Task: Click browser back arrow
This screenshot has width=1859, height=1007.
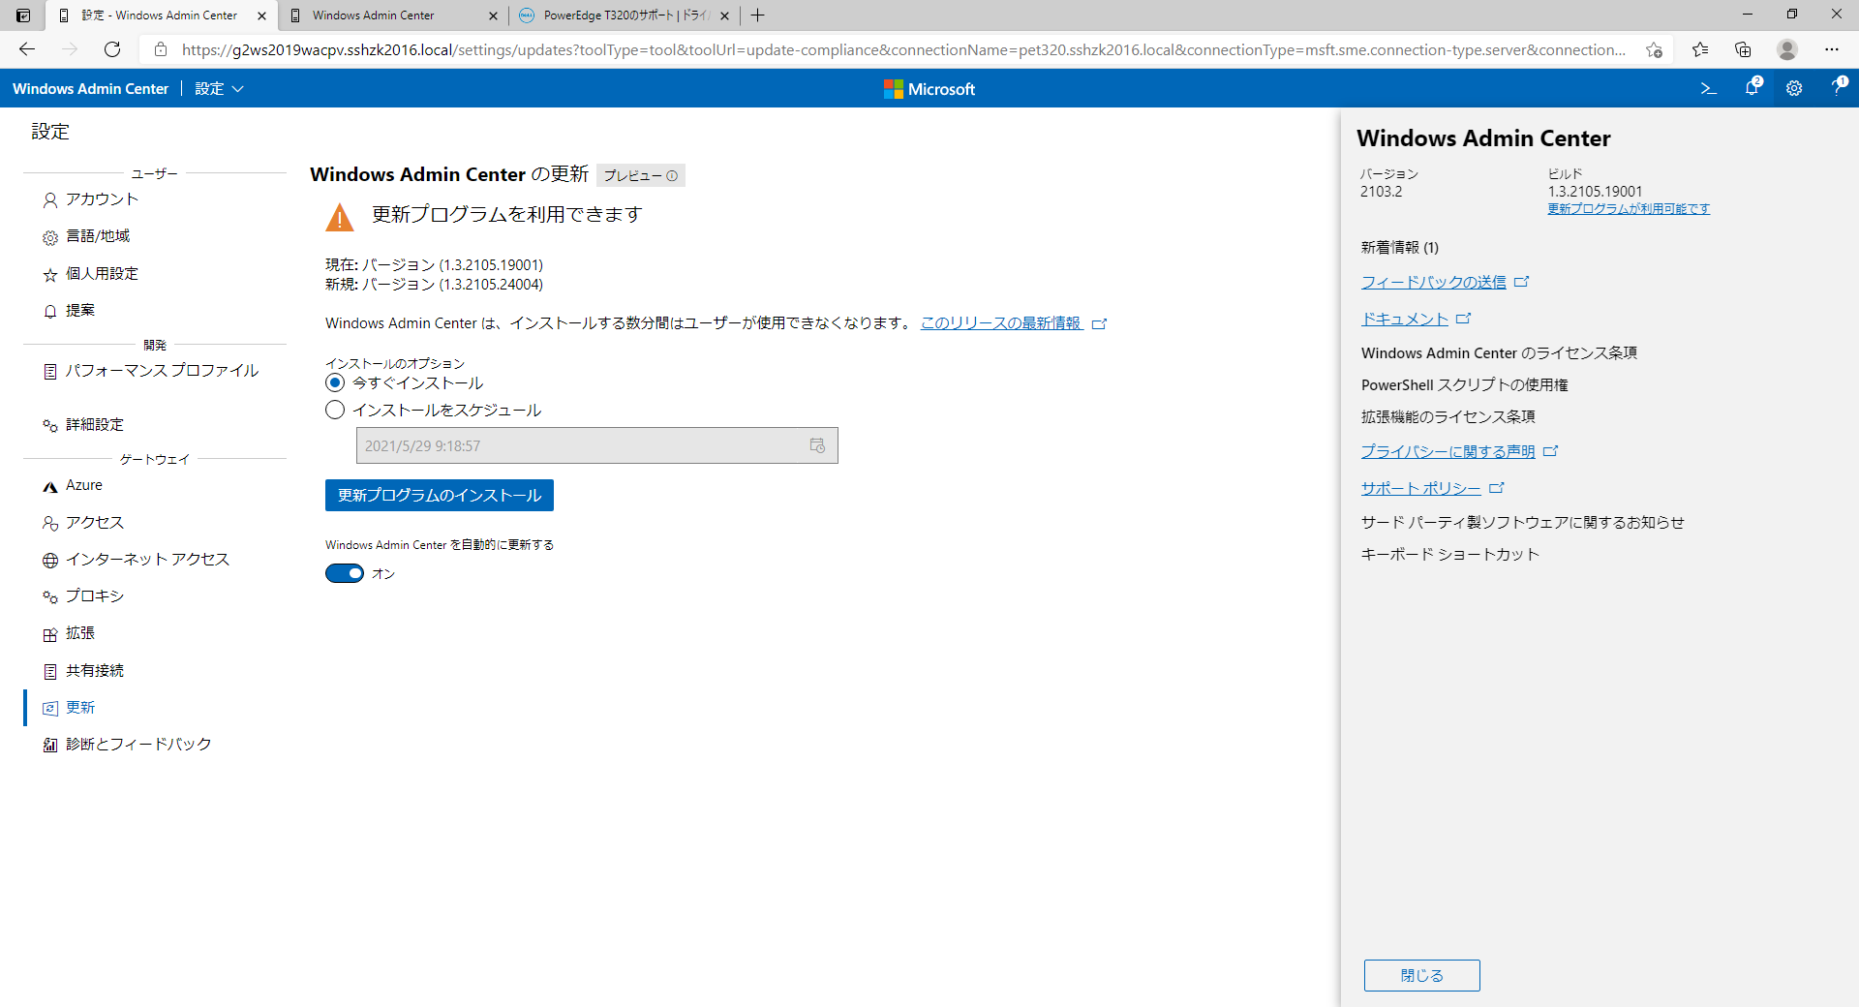Action: pos(27,49)
